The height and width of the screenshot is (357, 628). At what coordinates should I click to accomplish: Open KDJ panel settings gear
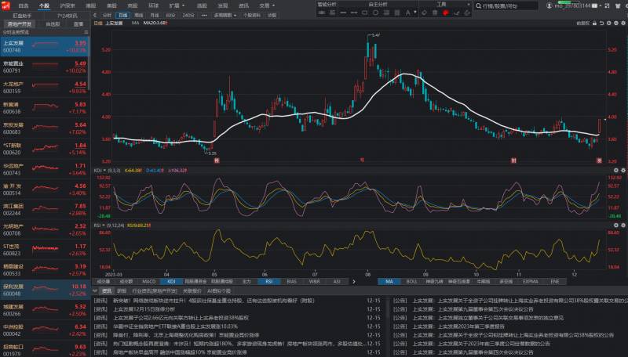click(x=623, y=170)
